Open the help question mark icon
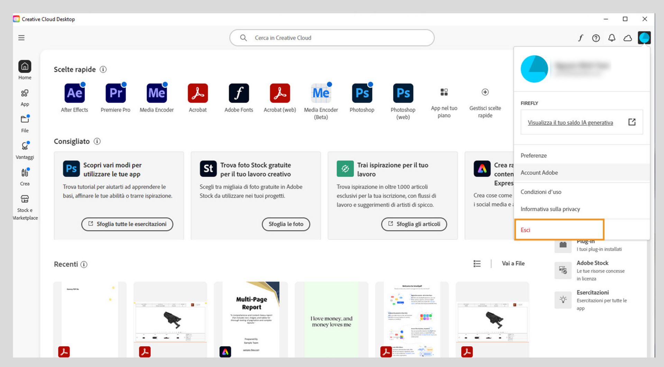This screenshot has width=664, height=367. tap(596, 38)
